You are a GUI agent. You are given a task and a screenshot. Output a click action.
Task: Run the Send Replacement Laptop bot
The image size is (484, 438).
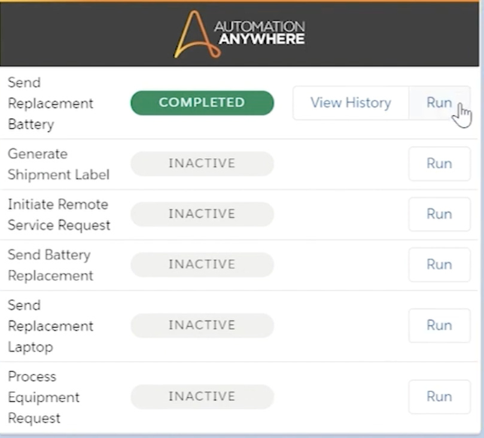coord(439,325)
